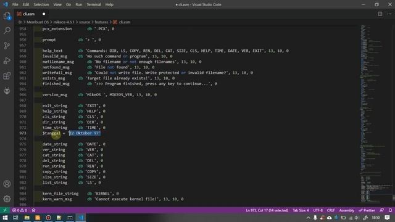Open the File menu
The height and width of the screenshot is (222, 395).
click(x=15, y=4)
